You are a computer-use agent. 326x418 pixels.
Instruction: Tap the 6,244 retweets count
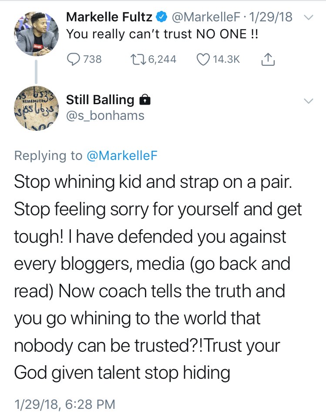pyautogui.click(x=162, y=59)
